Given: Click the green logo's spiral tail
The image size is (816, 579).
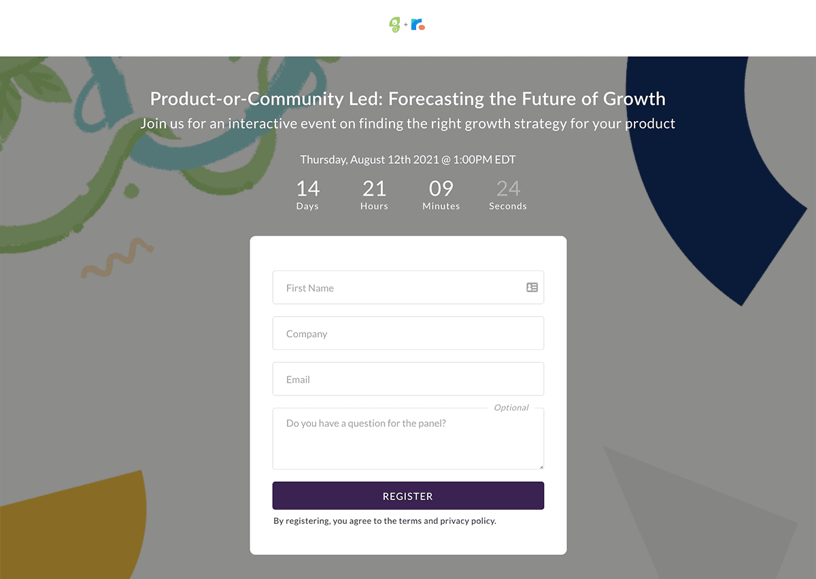Looking at the screenshot, I should [x=395, y=29].
